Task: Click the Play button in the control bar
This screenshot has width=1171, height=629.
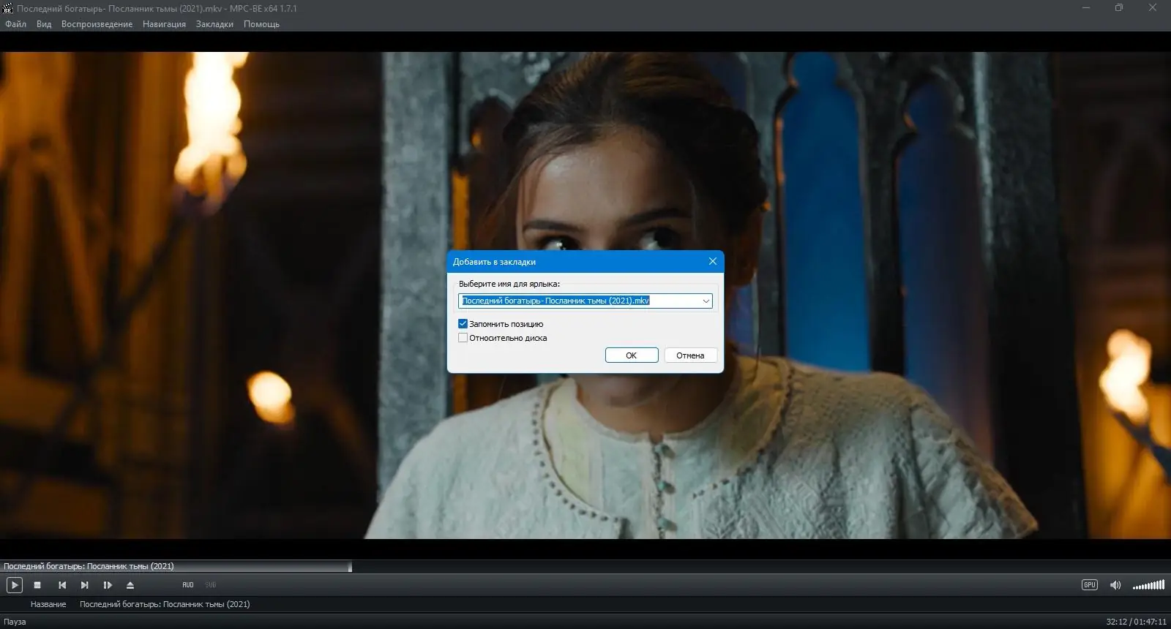Action: click(15, 585)
